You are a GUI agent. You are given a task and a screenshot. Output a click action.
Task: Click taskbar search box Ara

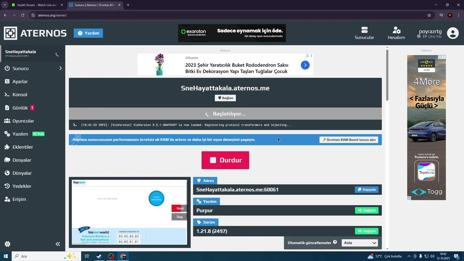coord(46,256)
